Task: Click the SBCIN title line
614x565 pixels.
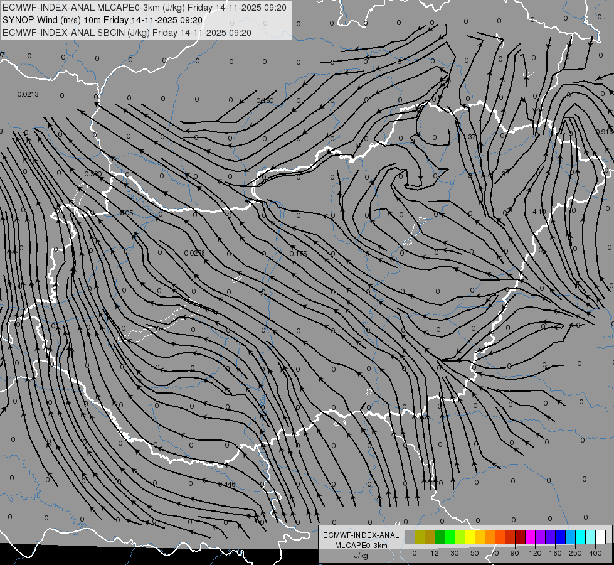Action: click(127, 33)
